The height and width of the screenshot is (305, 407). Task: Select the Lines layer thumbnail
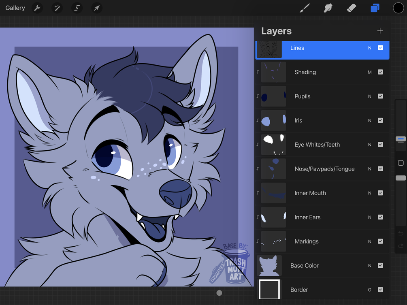[269, 49]
